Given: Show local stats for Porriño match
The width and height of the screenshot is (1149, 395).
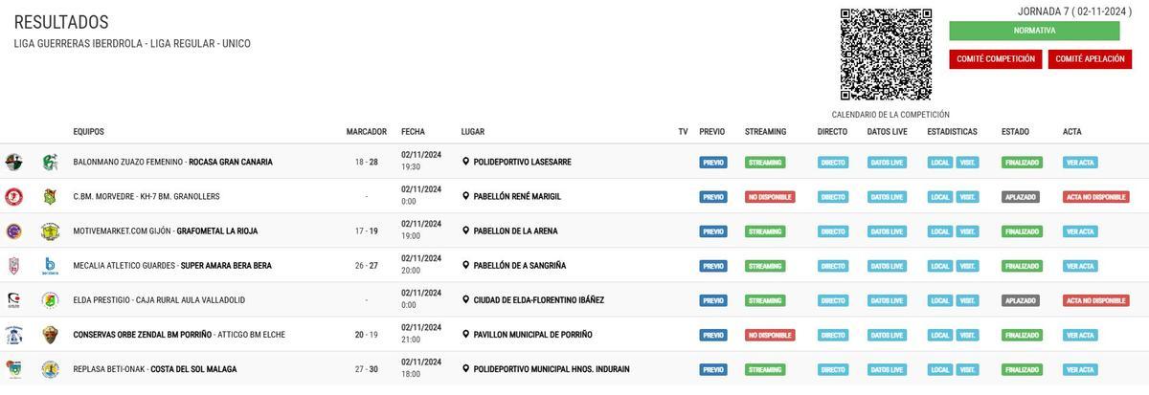Looking at the screenshot, I should pyautogui.click(x=939, y=336).
